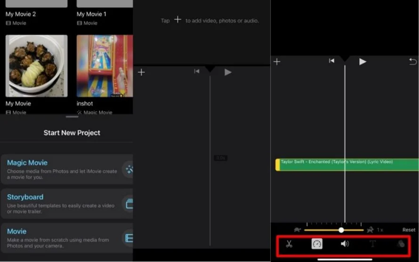Image resolution: width=419 pixels, height=262 pixels.
Task: Tap the Start New Project sheet grabber
Action: tap(72, 117)
